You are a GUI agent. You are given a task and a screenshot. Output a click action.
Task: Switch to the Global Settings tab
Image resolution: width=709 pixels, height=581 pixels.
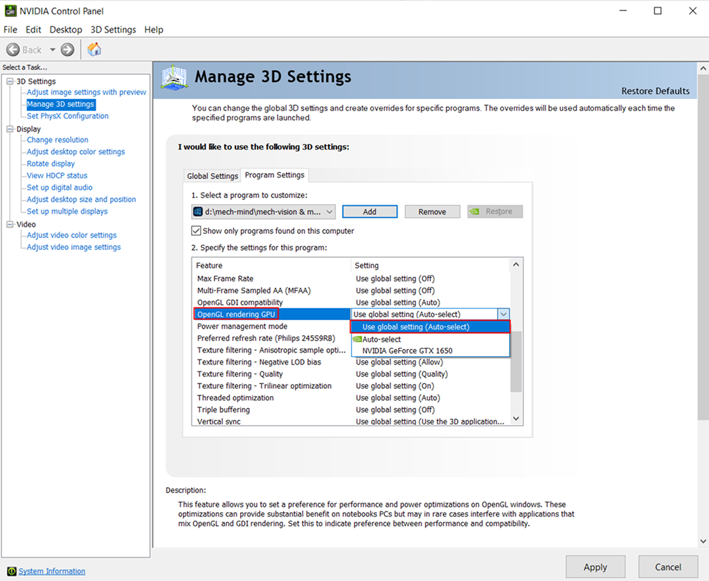click(212, 176)
